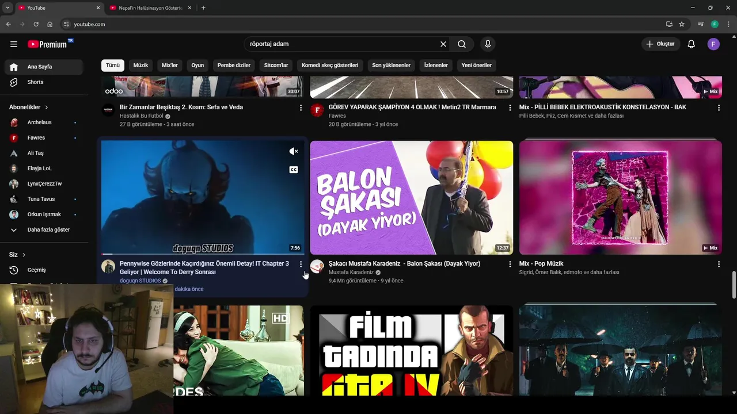Select the İzlenenler filter chip
The image size is (737, 414).
[436, 66]
